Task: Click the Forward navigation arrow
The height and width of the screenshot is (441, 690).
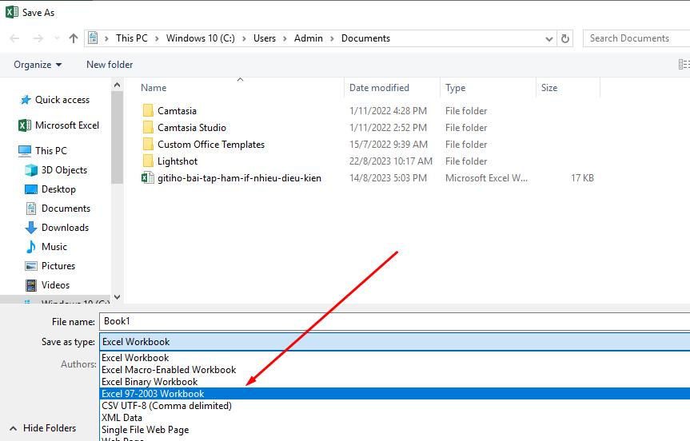Action: [x=38, y=38]
